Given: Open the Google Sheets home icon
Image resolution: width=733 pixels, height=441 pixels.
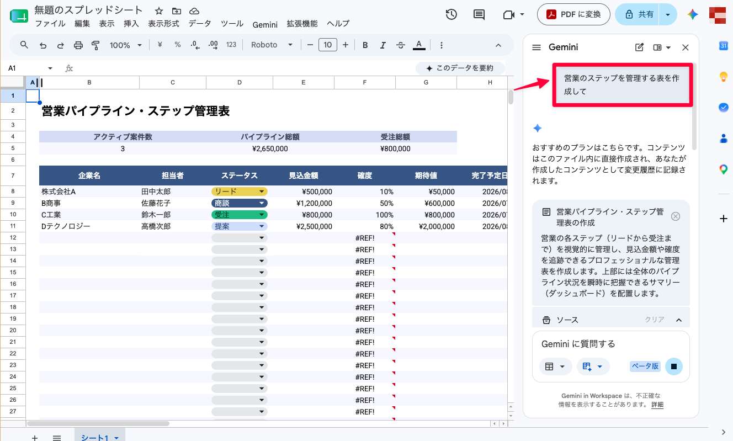Looking at the screenshot, I should [19, 16].
